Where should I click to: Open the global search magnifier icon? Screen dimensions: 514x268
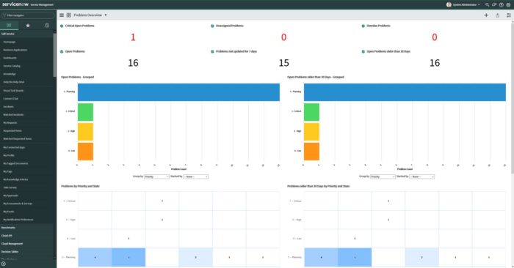tap(487, 5)
